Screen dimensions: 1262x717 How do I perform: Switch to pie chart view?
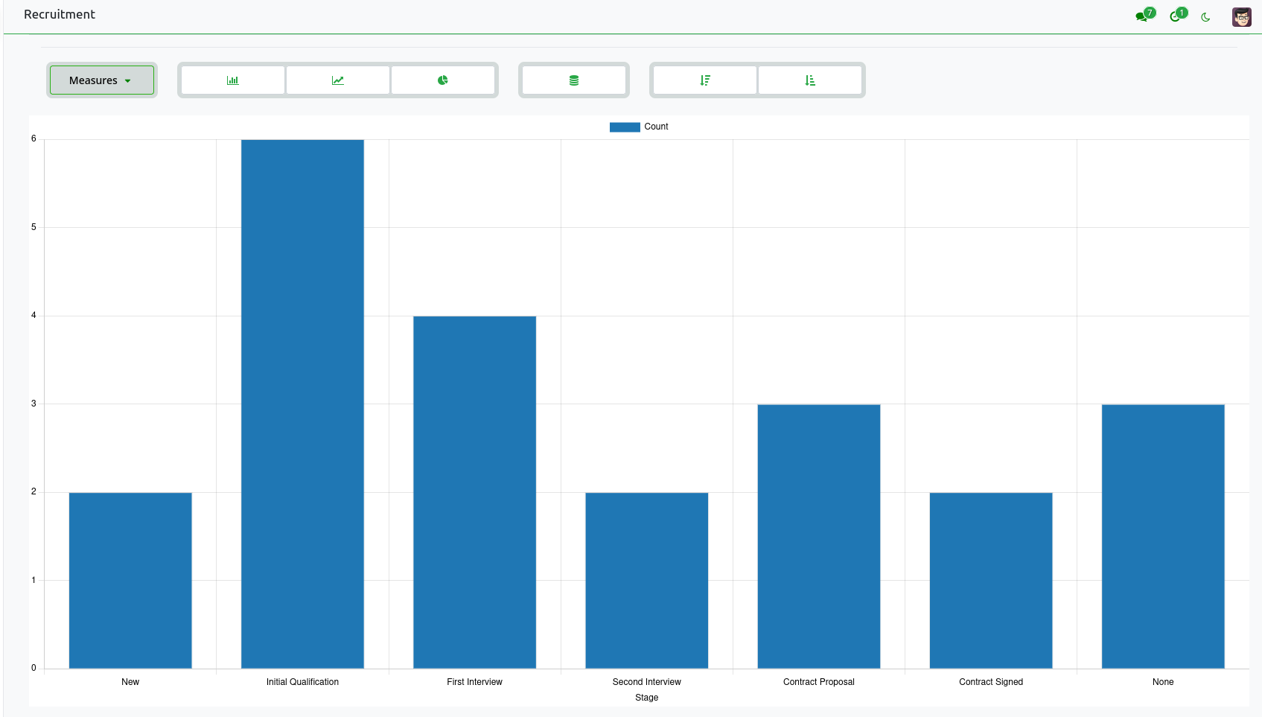[x=443, y=80]
